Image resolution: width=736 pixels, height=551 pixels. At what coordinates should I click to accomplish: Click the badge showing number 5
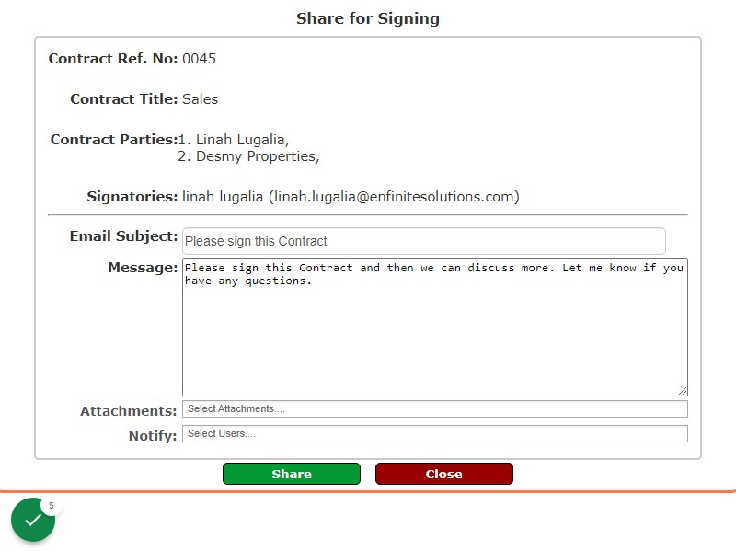pos(52,506)
